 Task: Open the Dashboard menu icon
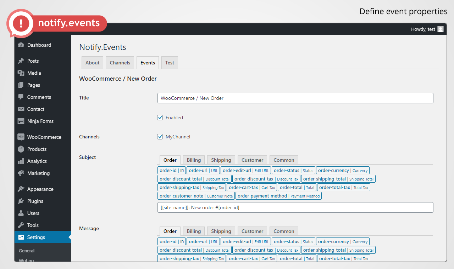click(21, 45)
